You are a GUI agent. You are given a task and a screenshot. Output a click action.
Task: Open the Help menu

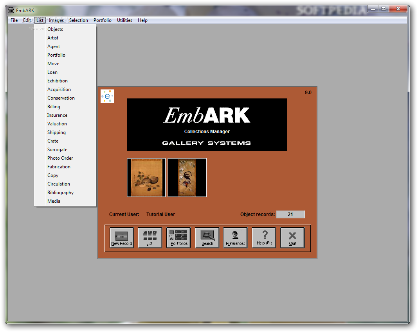142,20
